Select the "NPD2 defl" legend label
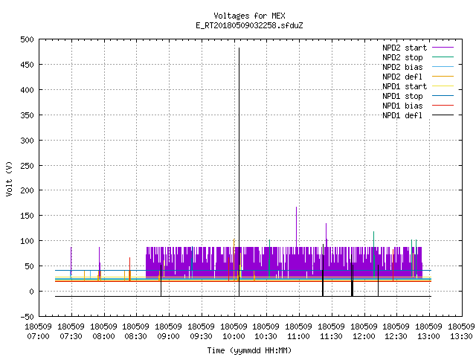This screenshot has width=476, height=357. [x=402, y=77]
